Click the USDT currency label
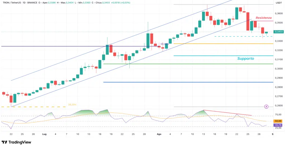Image resolution: width=285 pixels, height=145 pixels. (x=279, y=3)
